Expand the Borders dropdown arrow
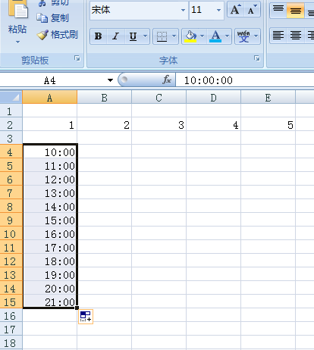314x350 pixels. [x=174, y=36]
